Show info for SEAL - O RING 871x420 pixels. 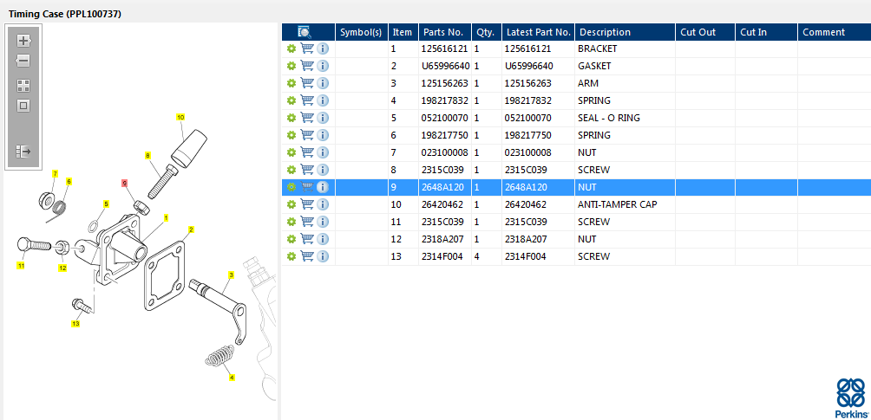(x=323, y=119)
